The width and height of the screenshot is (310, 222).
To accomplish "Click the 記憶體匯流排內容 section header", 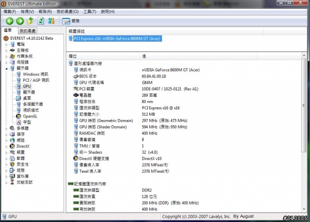I will point(87,184).
